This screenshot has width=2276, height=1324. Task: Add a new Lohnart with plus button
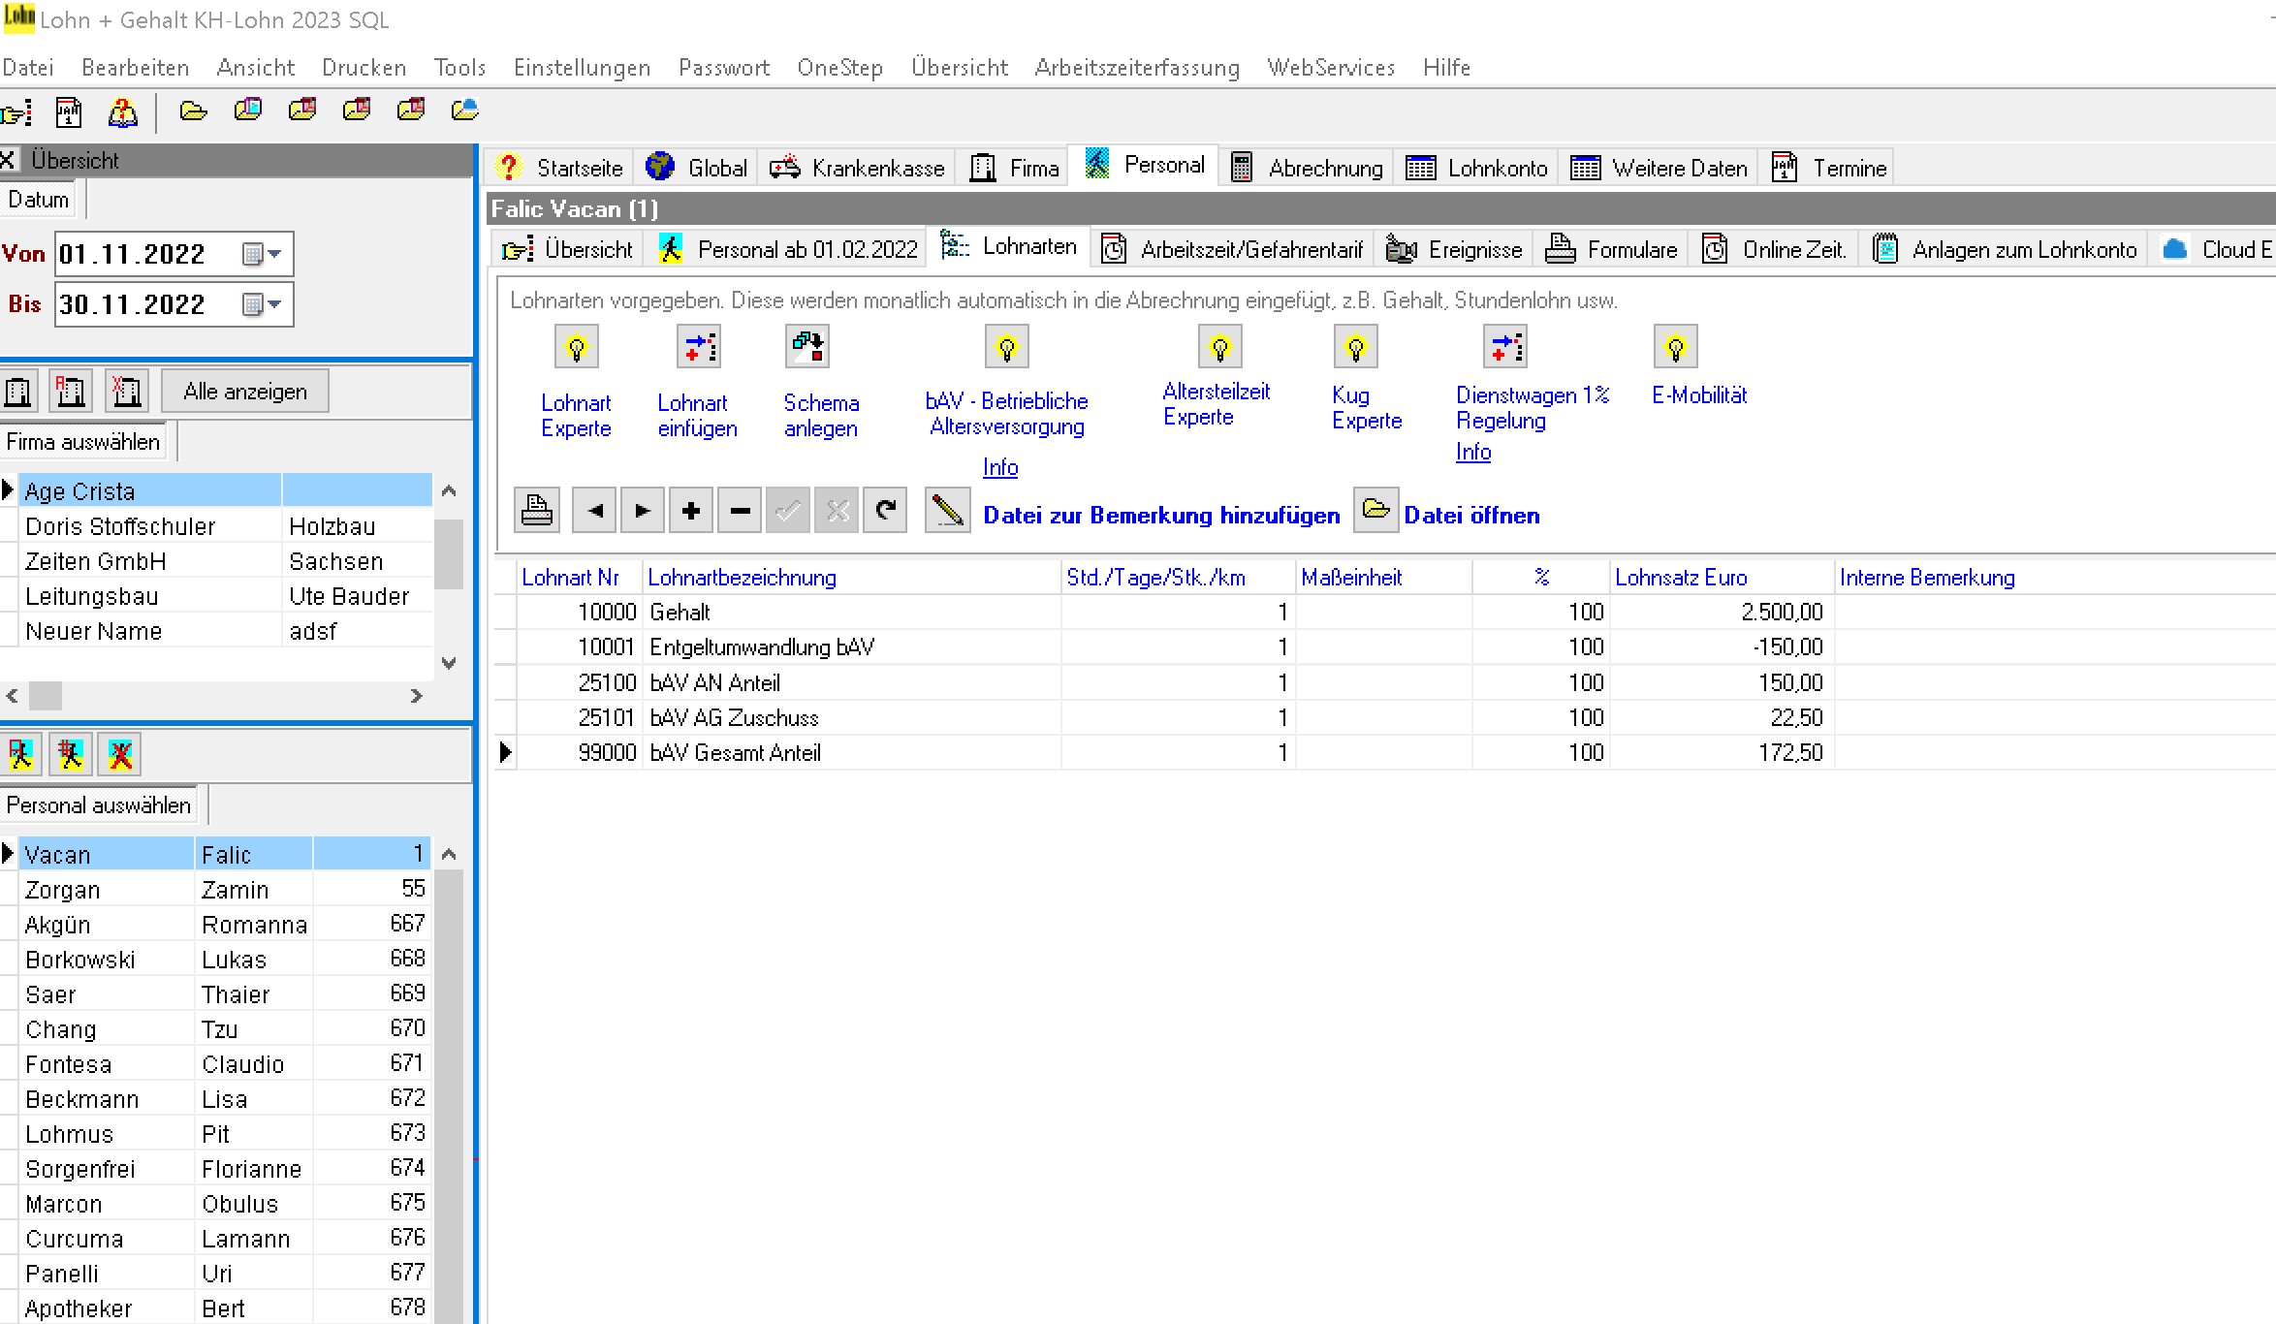(691, 511)
